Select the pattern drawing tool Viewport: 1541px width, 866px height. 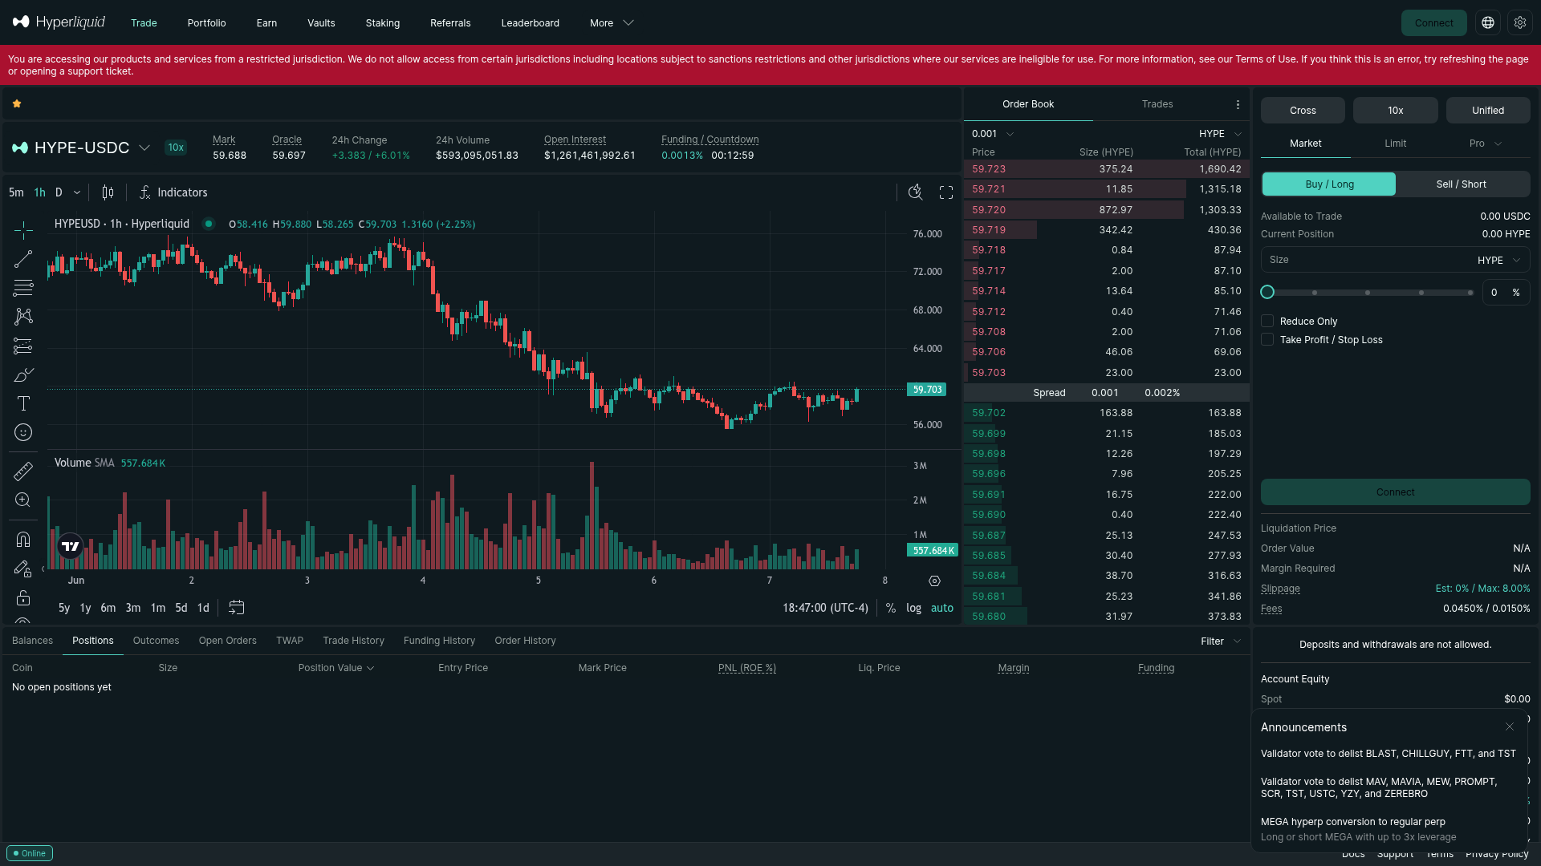click(23, 317)
